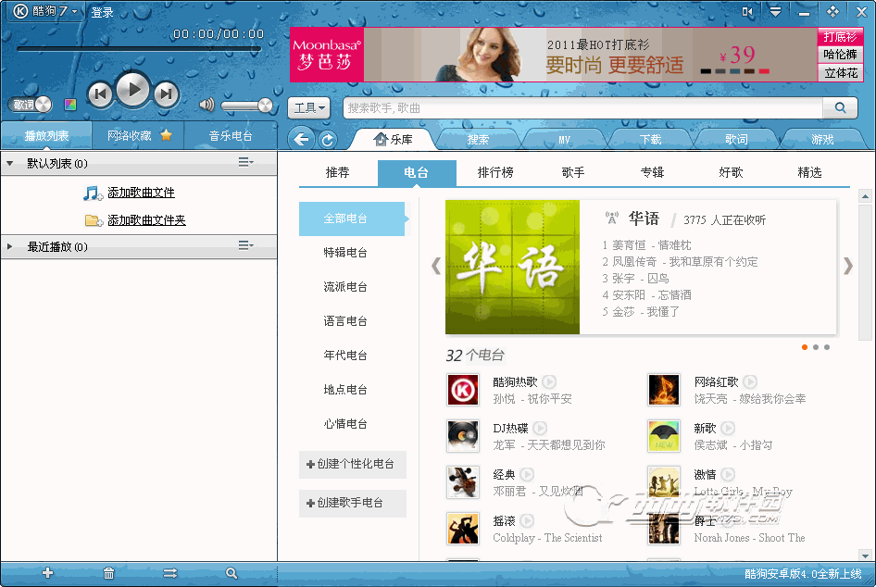Select the 专辑 category tab

(652, 172)
